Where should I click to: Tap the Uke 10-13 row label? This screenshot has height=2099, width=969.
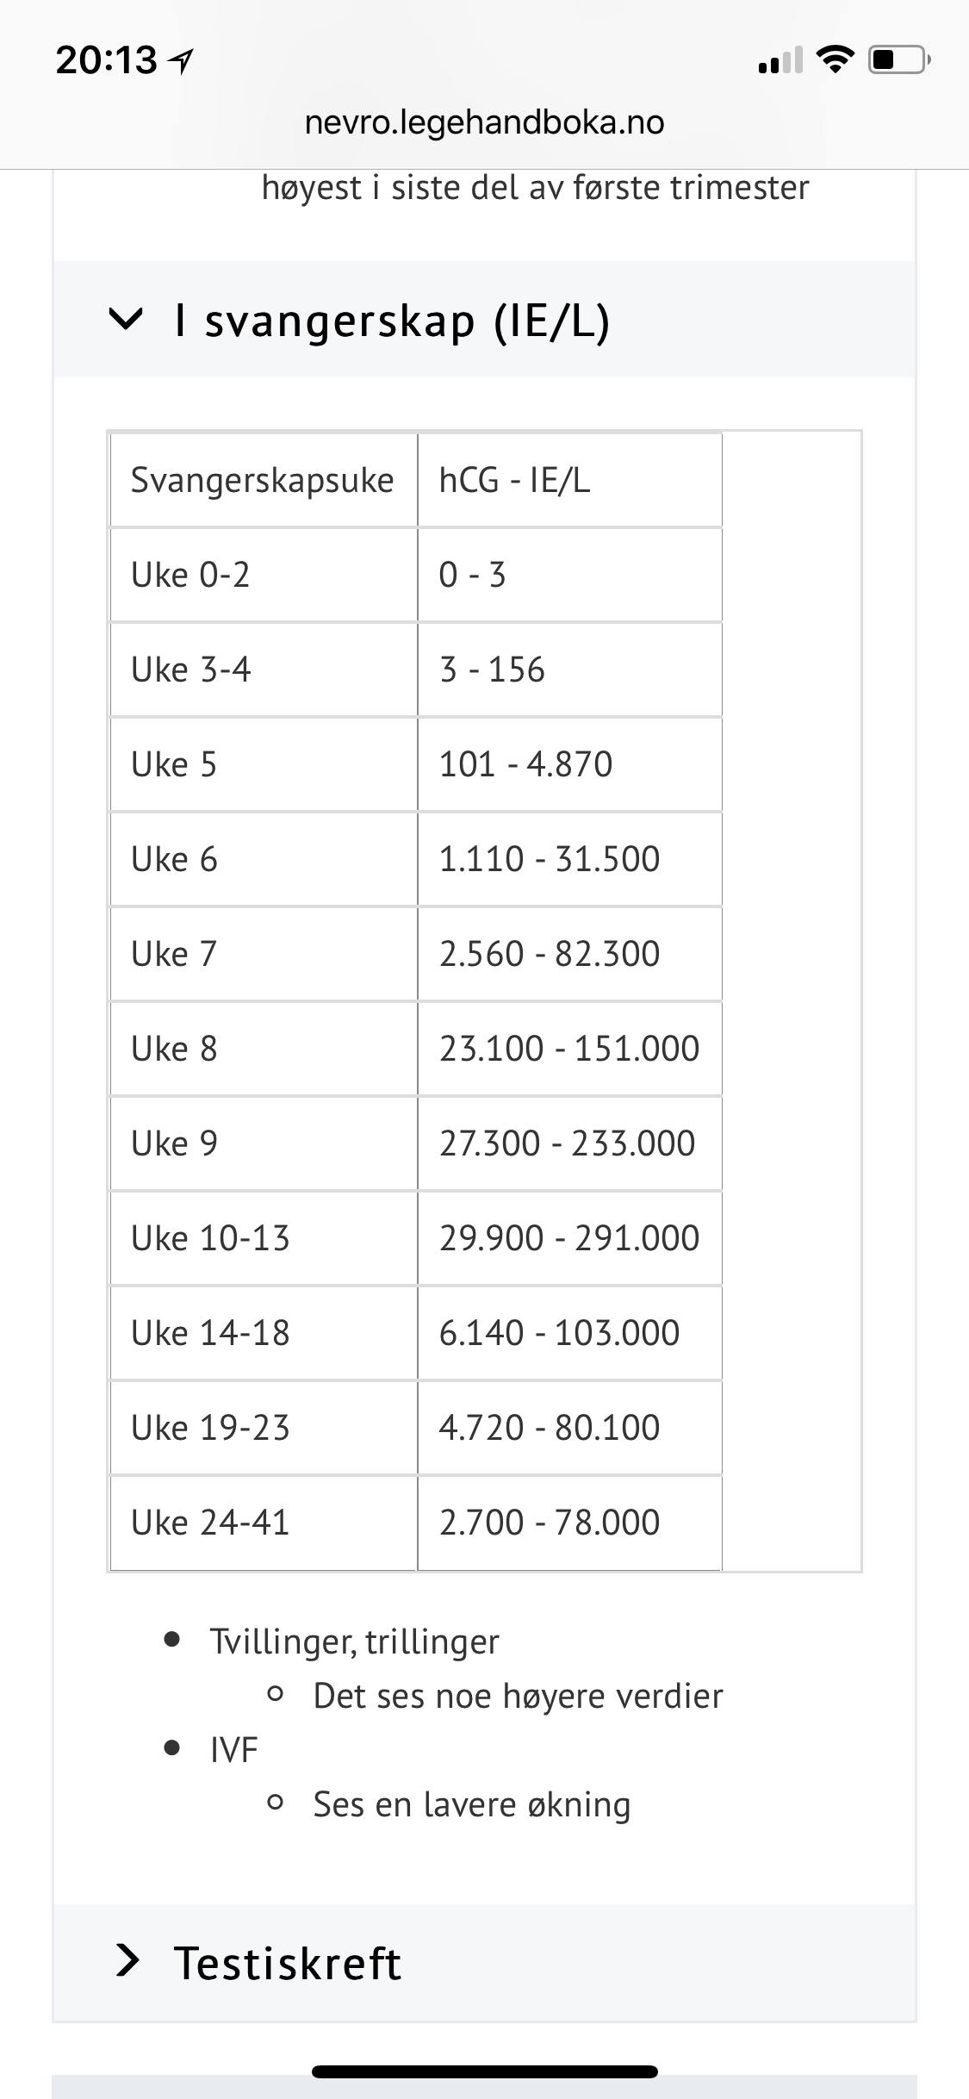click(210, 1238)
